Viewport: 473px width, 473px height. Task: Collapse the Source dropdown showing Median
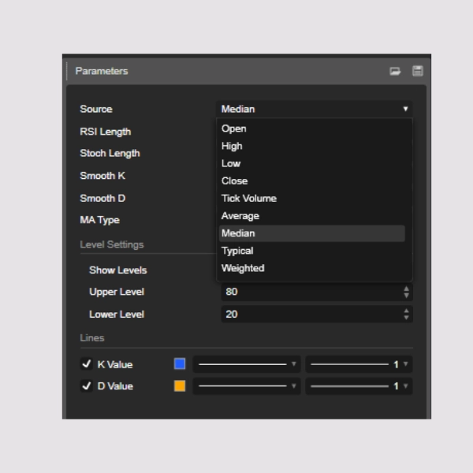314,109
